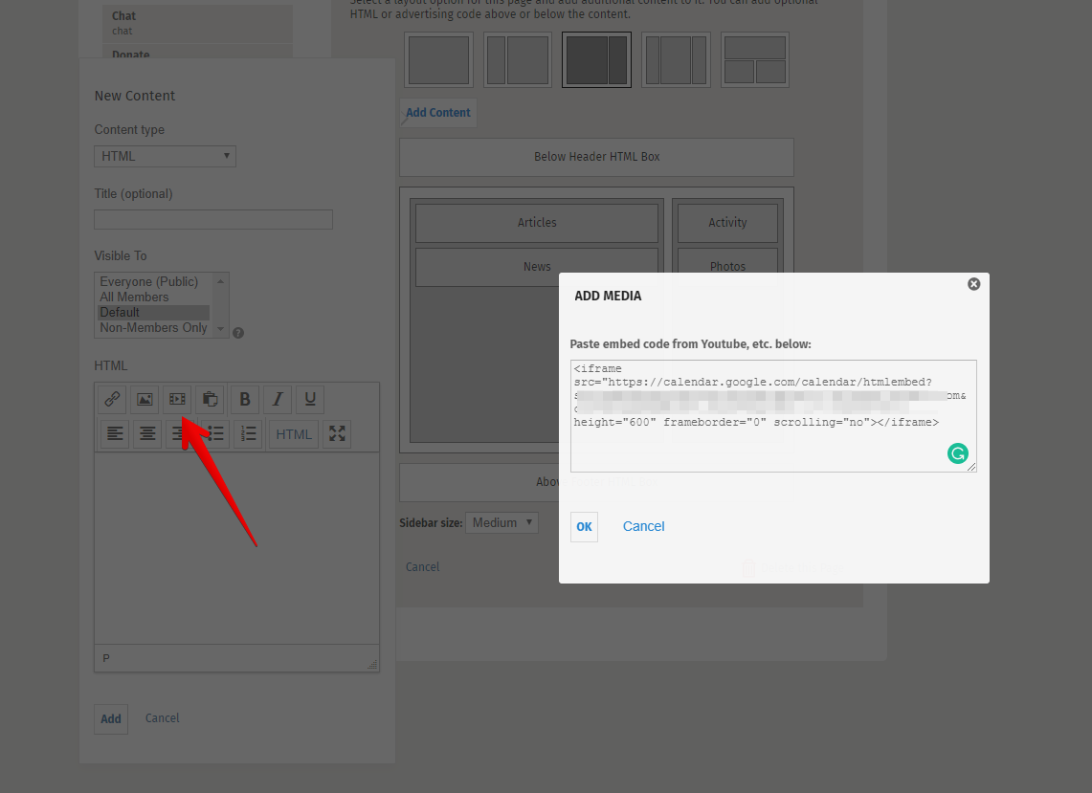
Task: Click Cancel link in Add Media dialog
Action: [x=643, y=526]
